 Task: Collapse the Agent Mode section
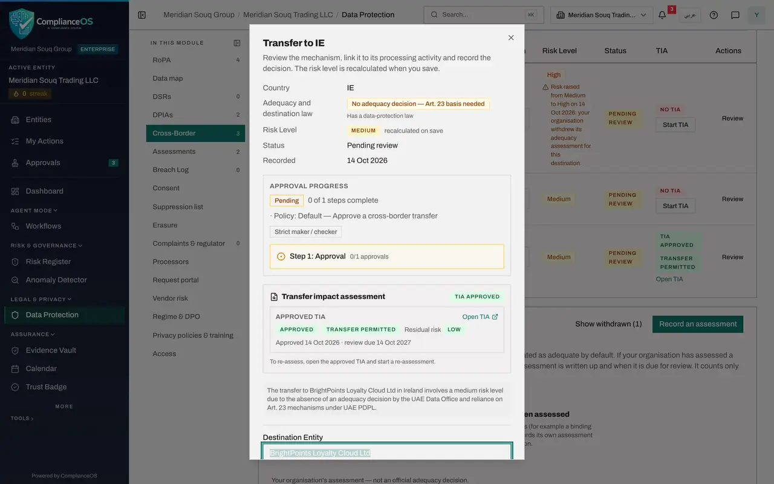[x=34, y=211]
